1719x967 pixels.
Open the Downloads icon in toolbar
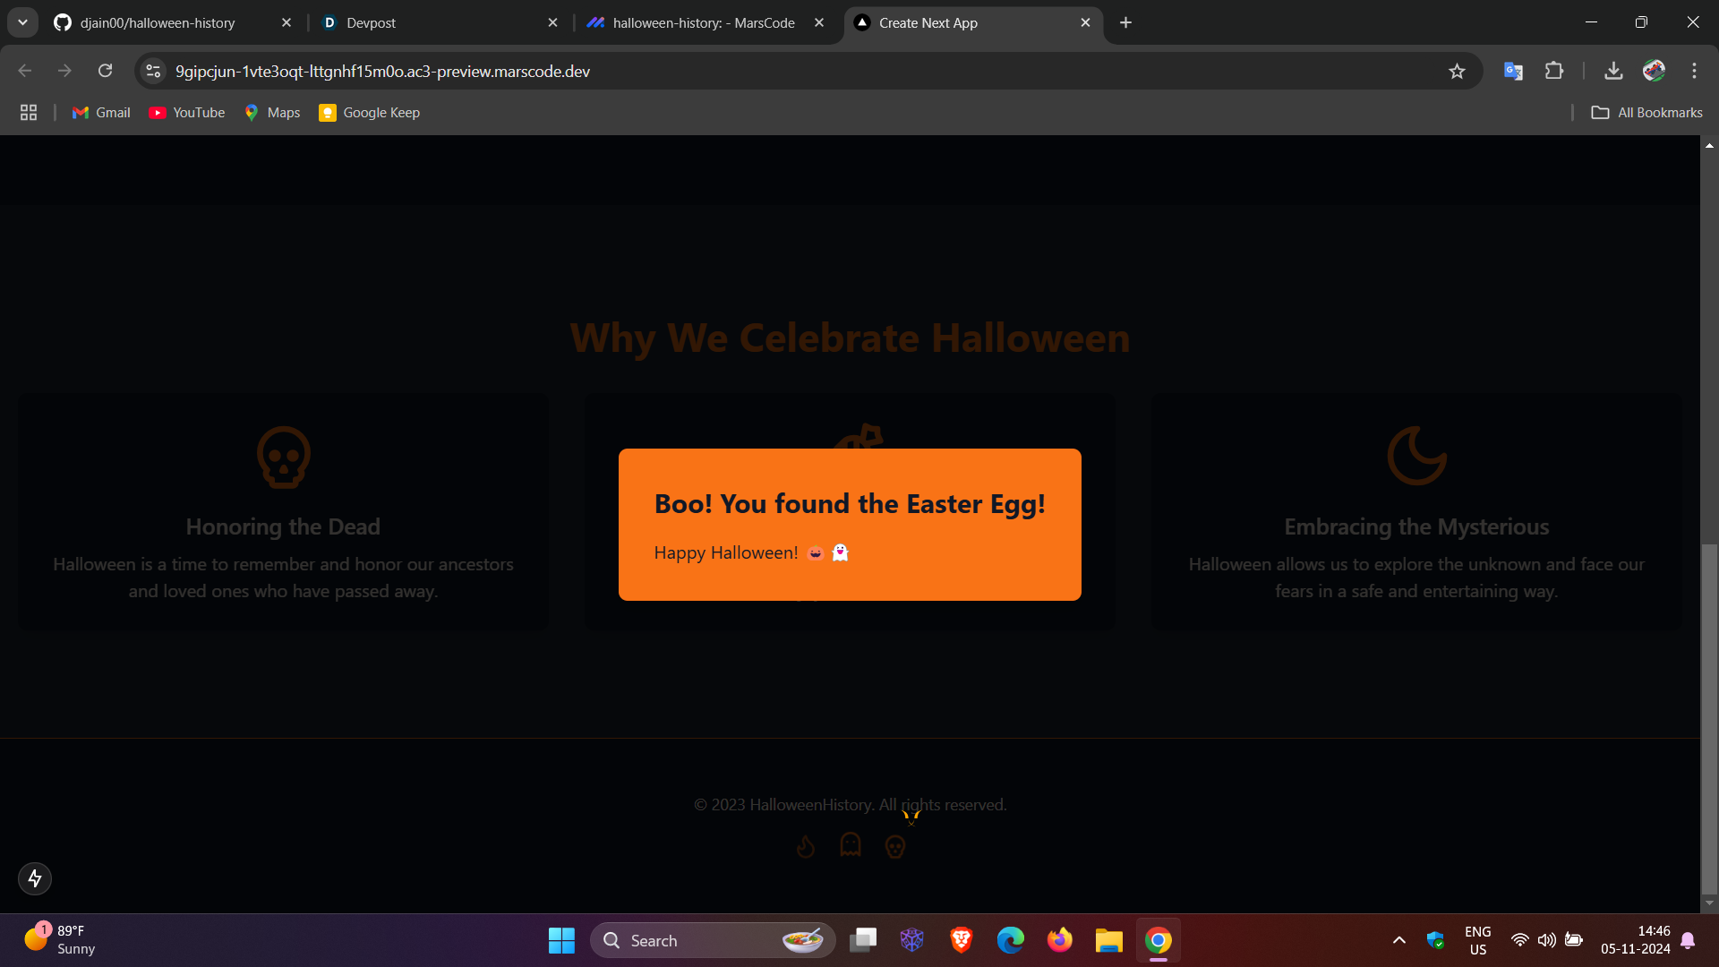pos(1613,72)
